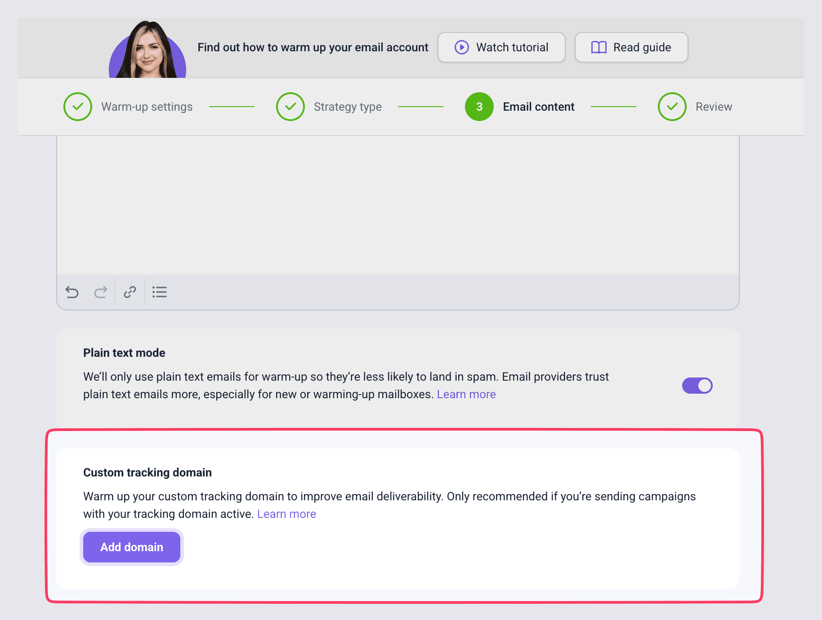Open Learn more link under Plain text mode

[x=466, y=395]
